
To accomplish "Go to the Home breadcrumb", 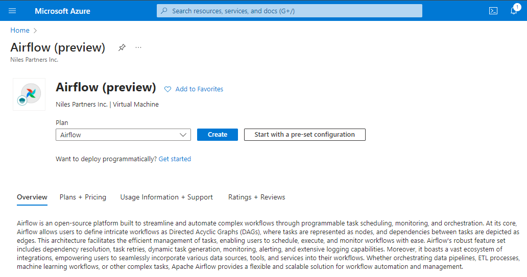I will pyautogui.click(x=20, y=30).
